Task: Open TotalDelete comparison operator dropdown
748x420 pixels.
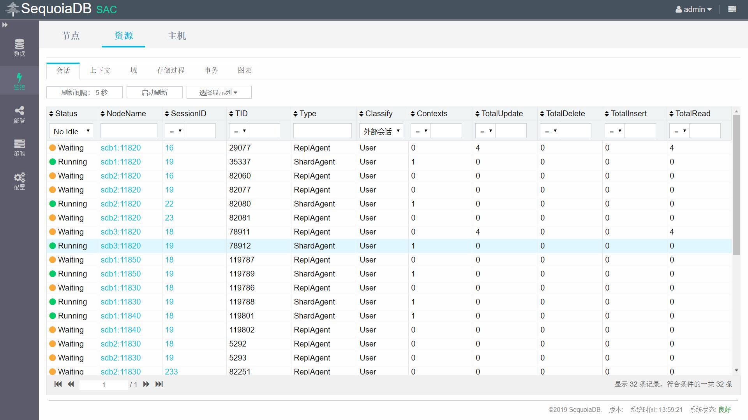Action: coord(550,131)
